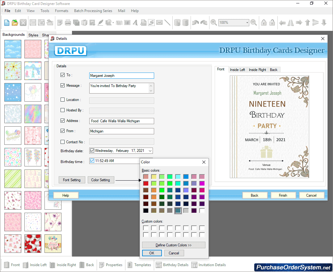Click the up arrow align icon
Viewport: 333px width, 272px height.
(x=307, y=23)
